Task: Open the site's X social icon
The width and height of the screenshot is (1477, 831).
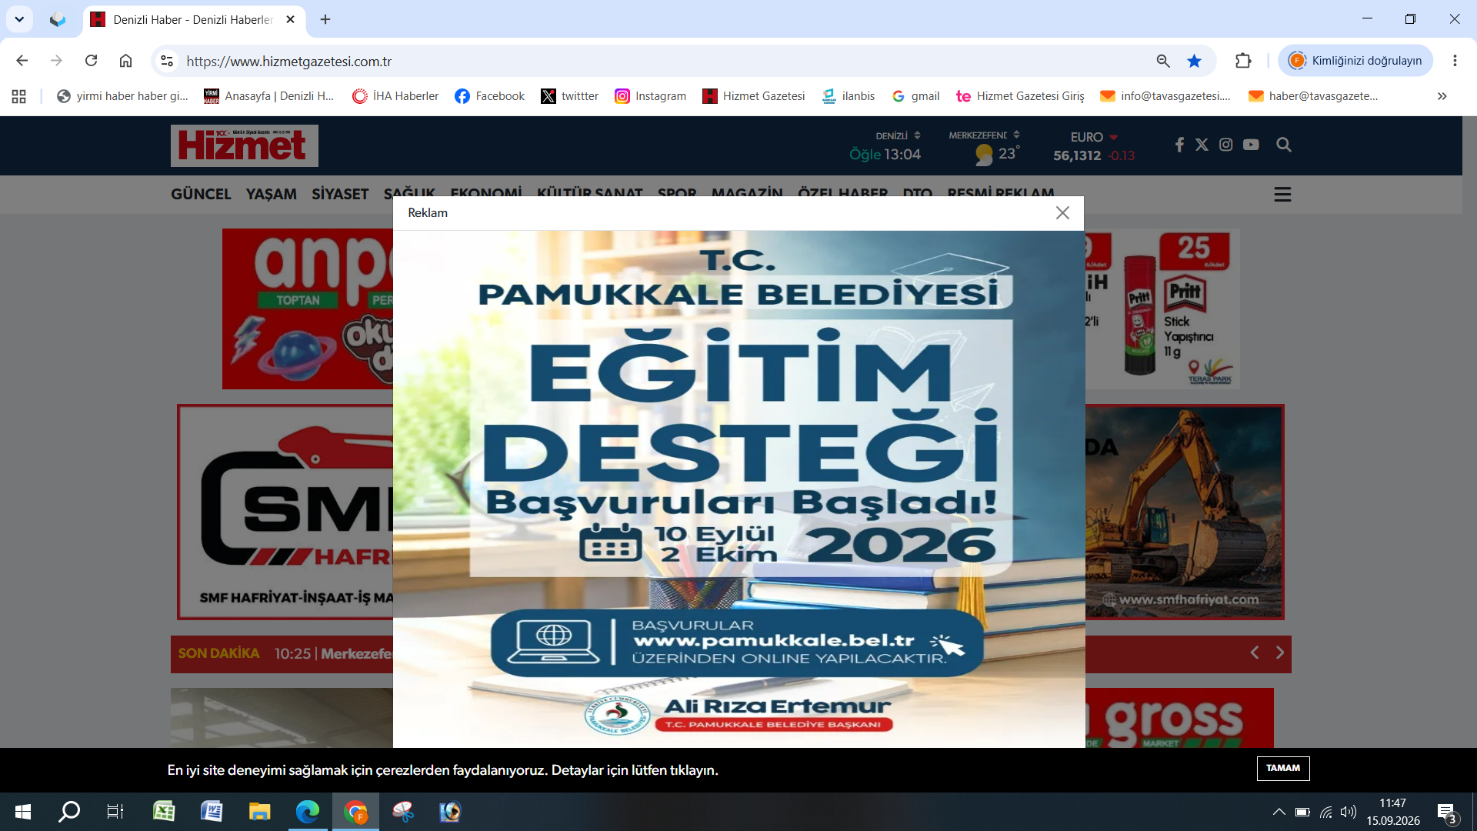Action: click(x=1202, y=145)
